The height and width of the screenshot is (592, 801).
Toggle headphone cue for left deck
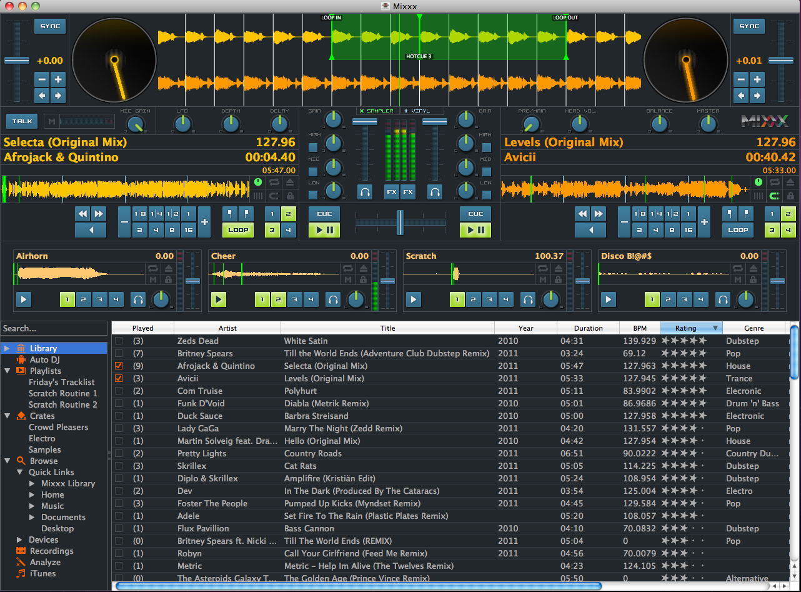coord(365,191)
